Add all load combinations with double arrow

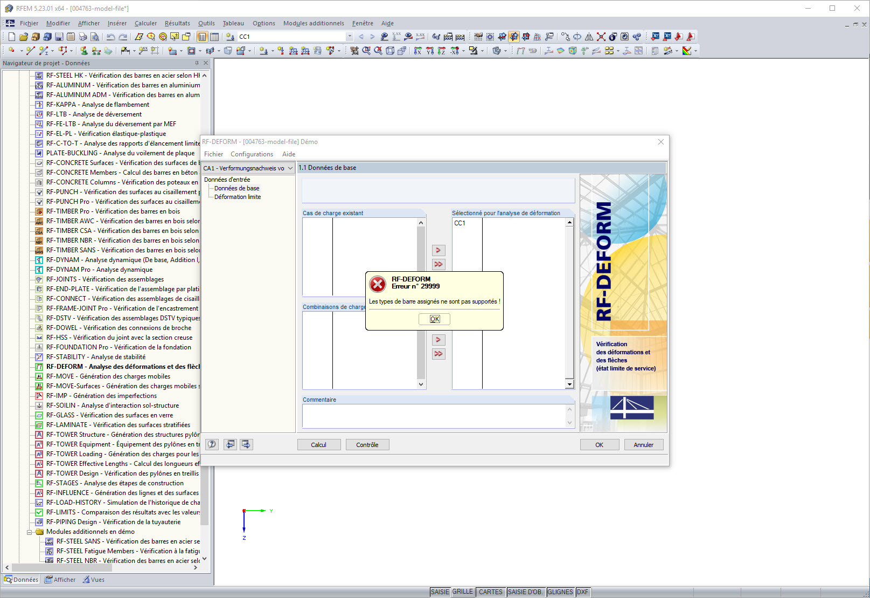coord(439,354)
